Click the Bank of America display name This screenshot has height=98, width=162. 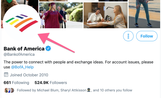[x=24, y=49]
